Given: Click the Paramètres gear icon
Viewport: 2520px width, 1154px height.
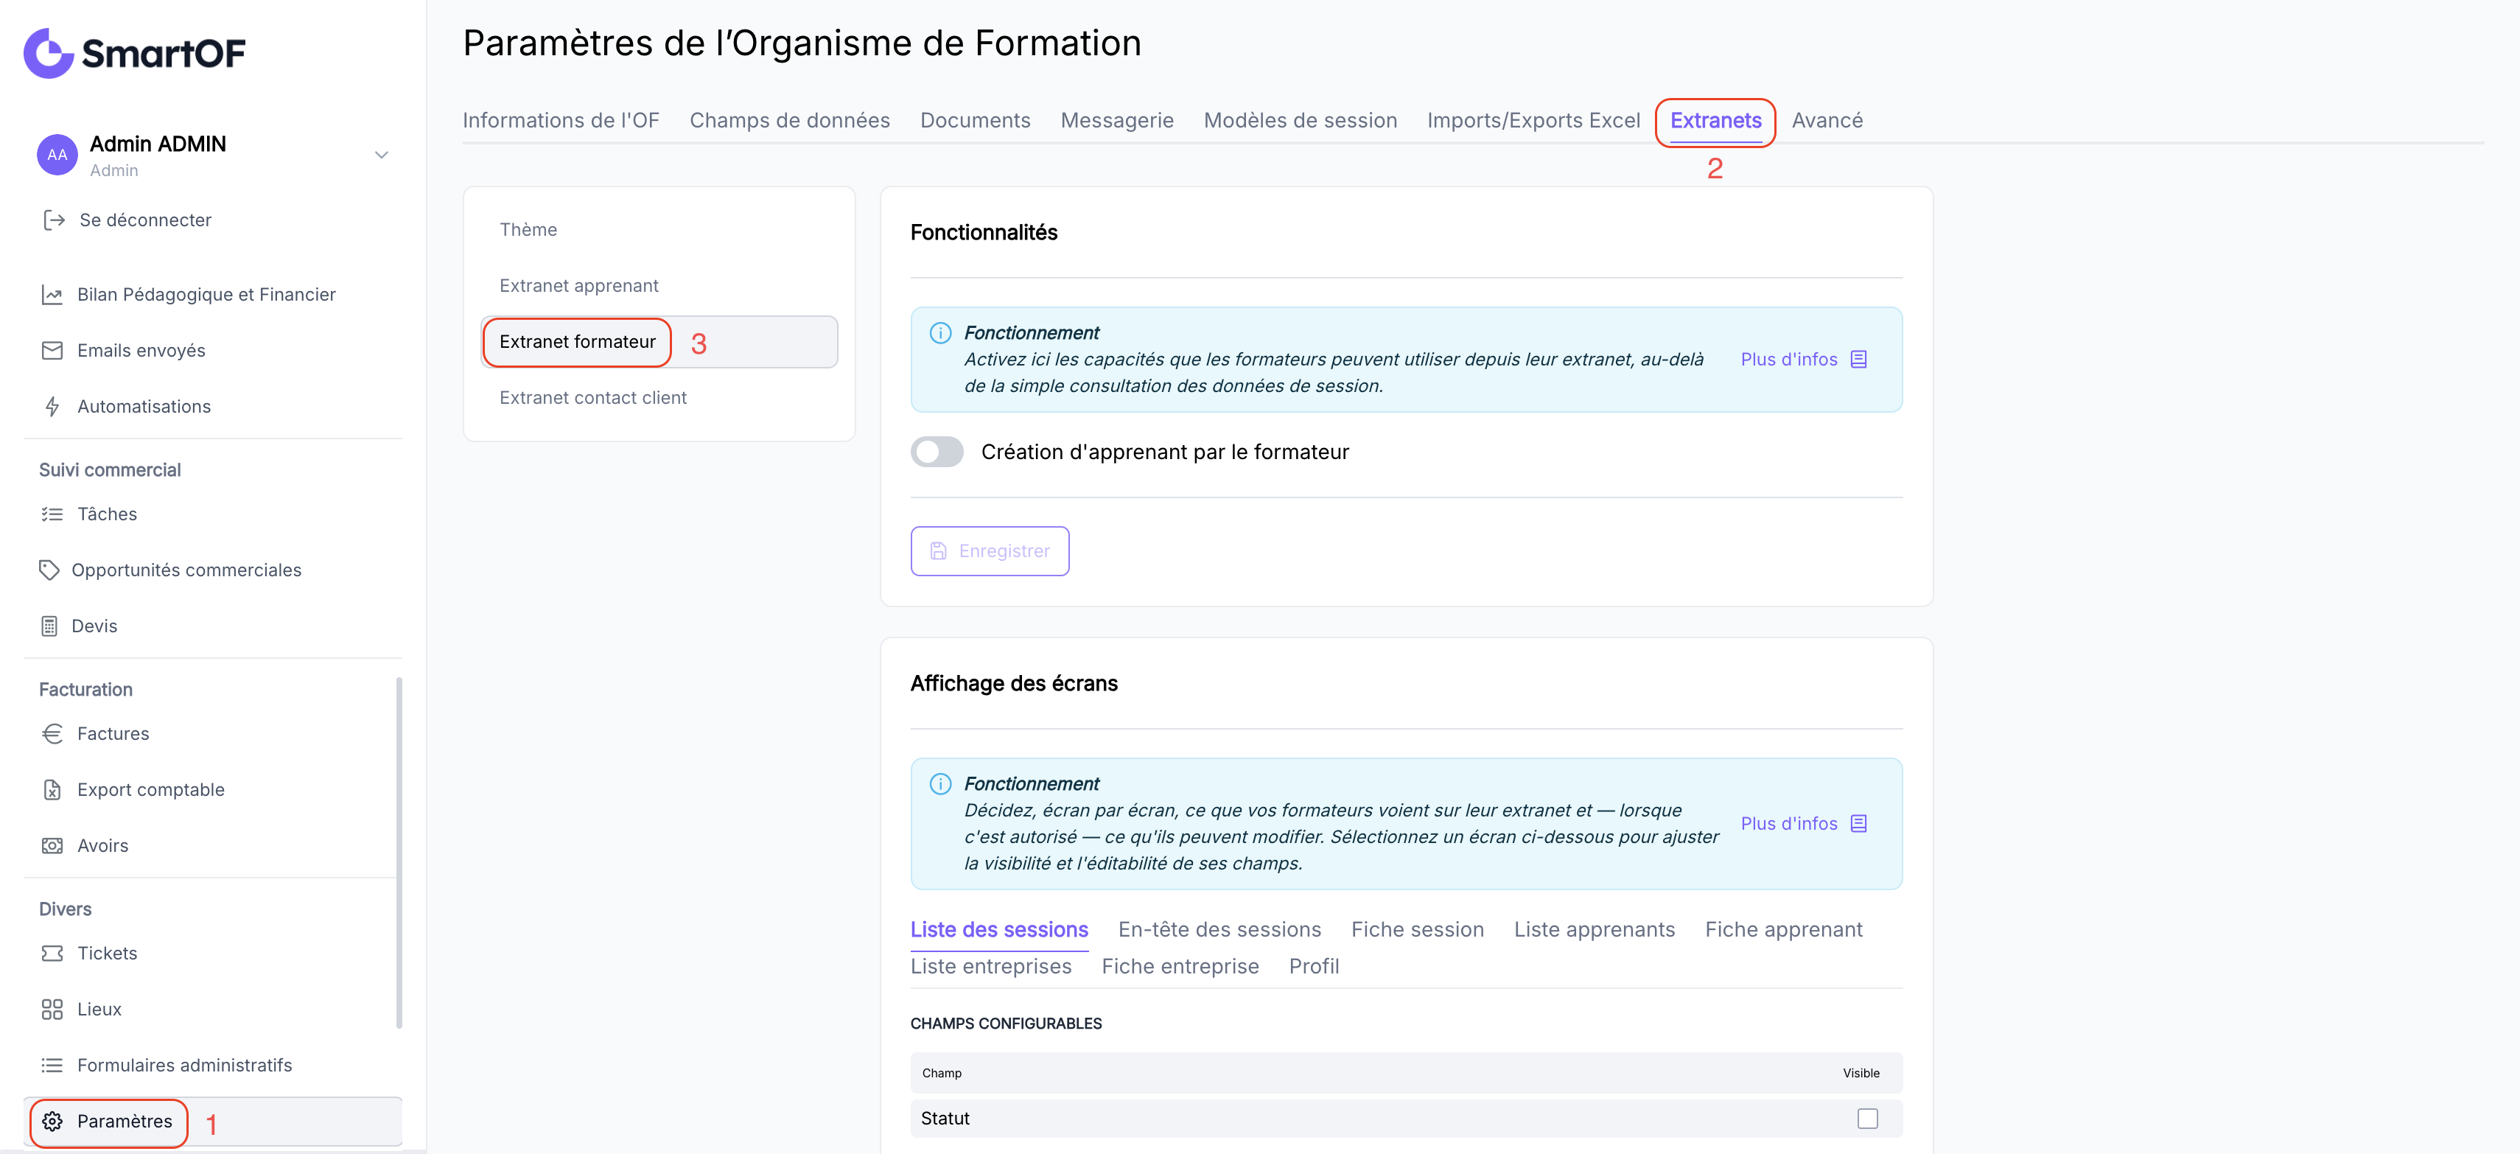Looking at the screenshot, I should pyautogui.click(x=52, y=1121).
